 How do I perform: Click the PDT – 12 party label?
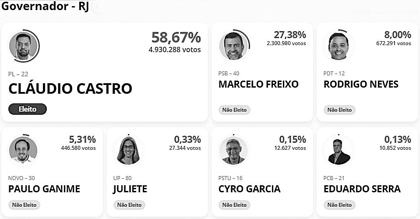(x=334, y=73)
